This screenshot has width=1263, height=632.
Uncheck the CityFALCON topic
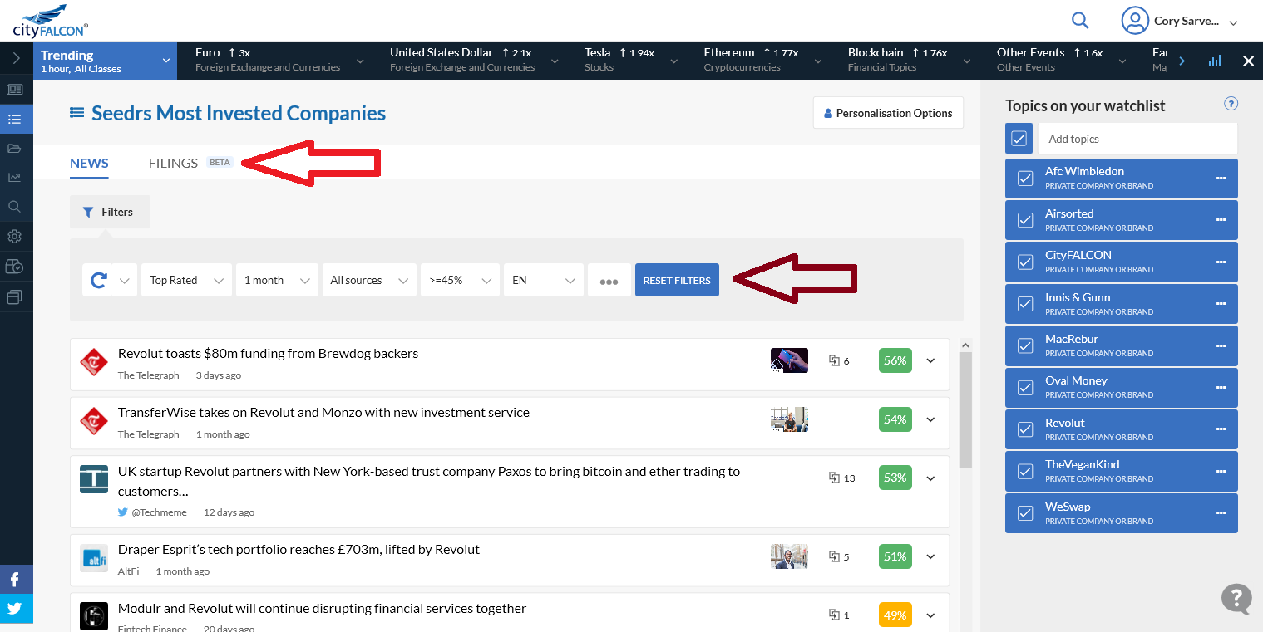[1025, 262]
